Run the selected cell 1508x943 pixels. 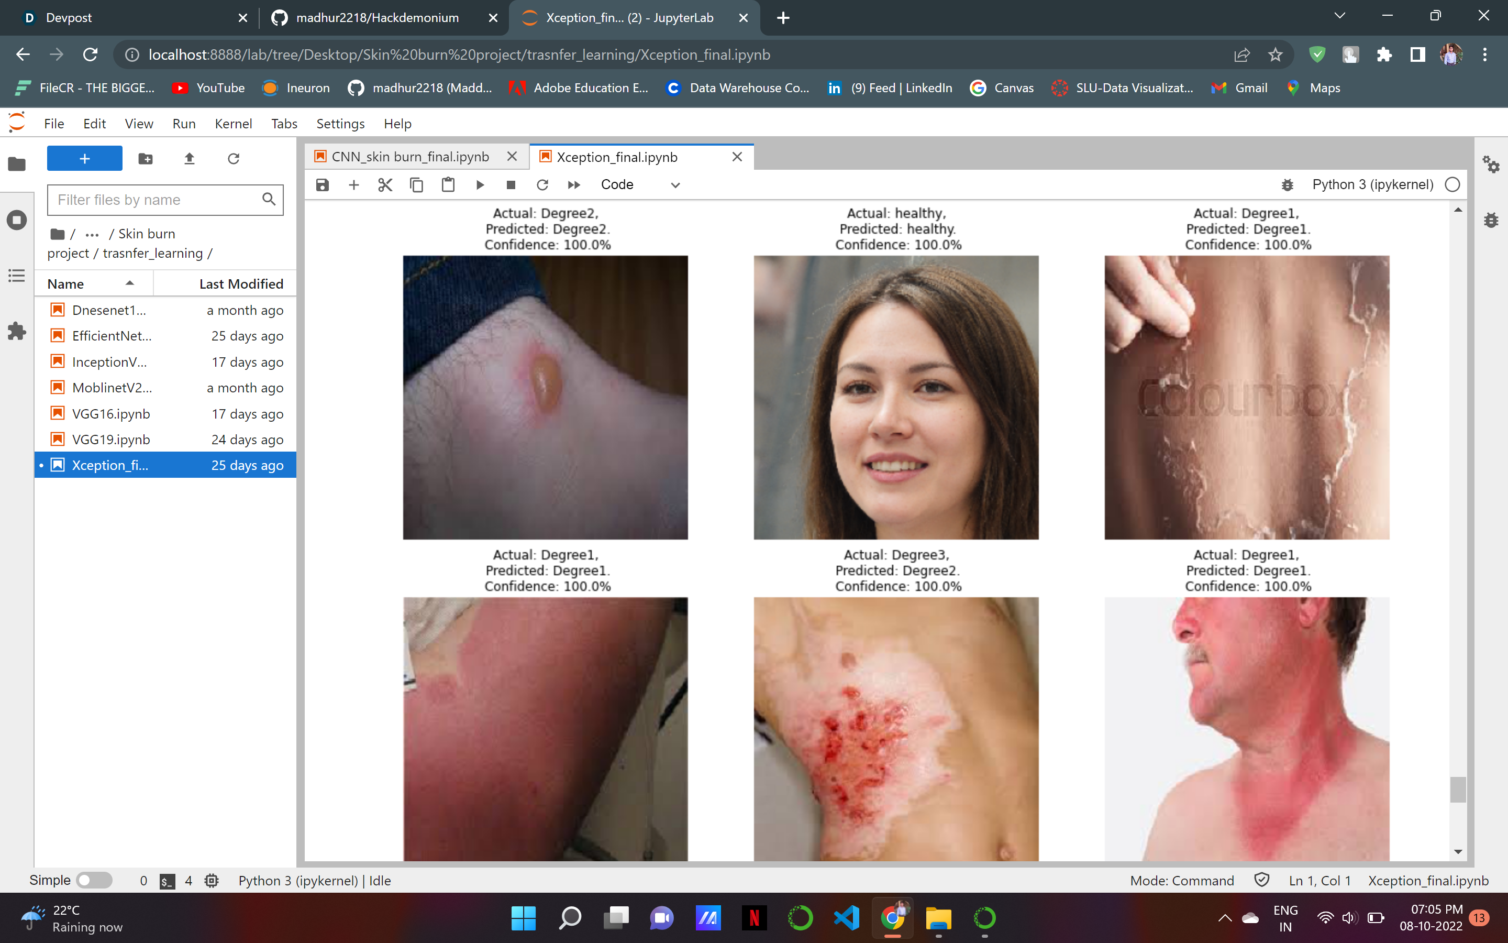tap(480, 184)
